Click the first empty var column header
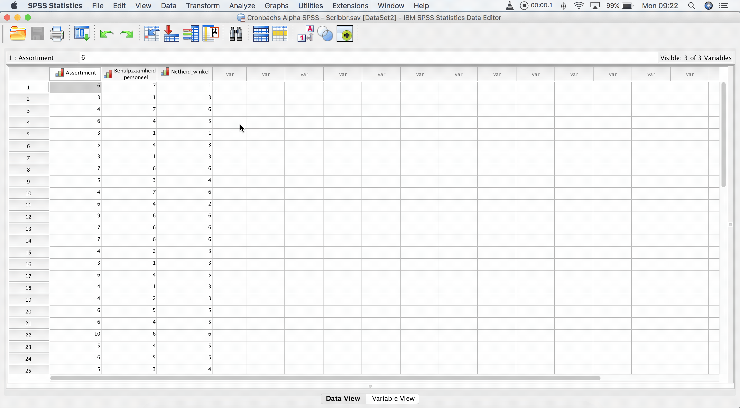The height and width of the screenshot is (408, 740). [229, 75]
